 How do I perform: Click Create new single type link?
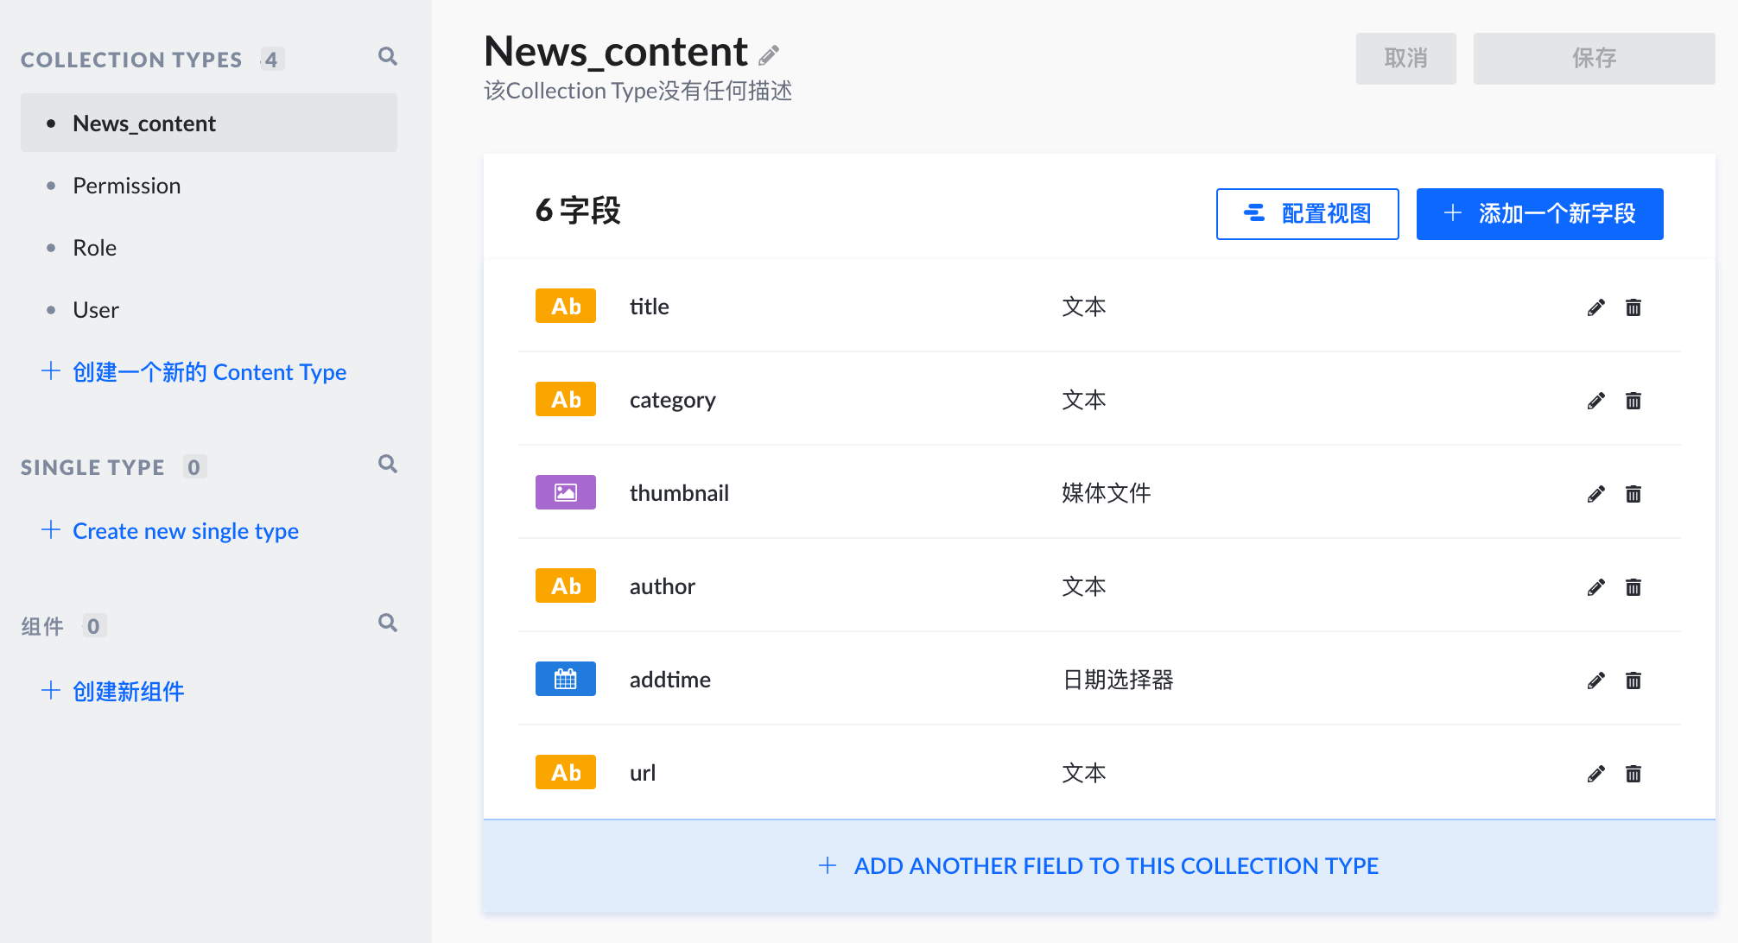[x=185, y=531]
